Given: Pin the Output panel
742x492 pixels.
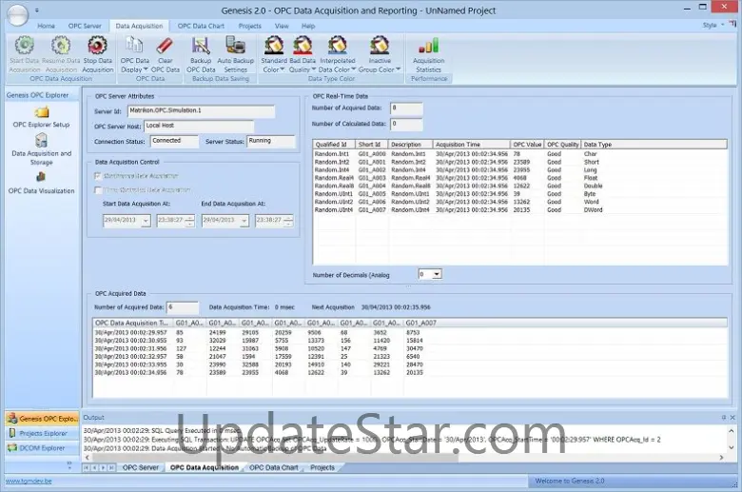Looking at the screenshot, I should pos(724,417).
